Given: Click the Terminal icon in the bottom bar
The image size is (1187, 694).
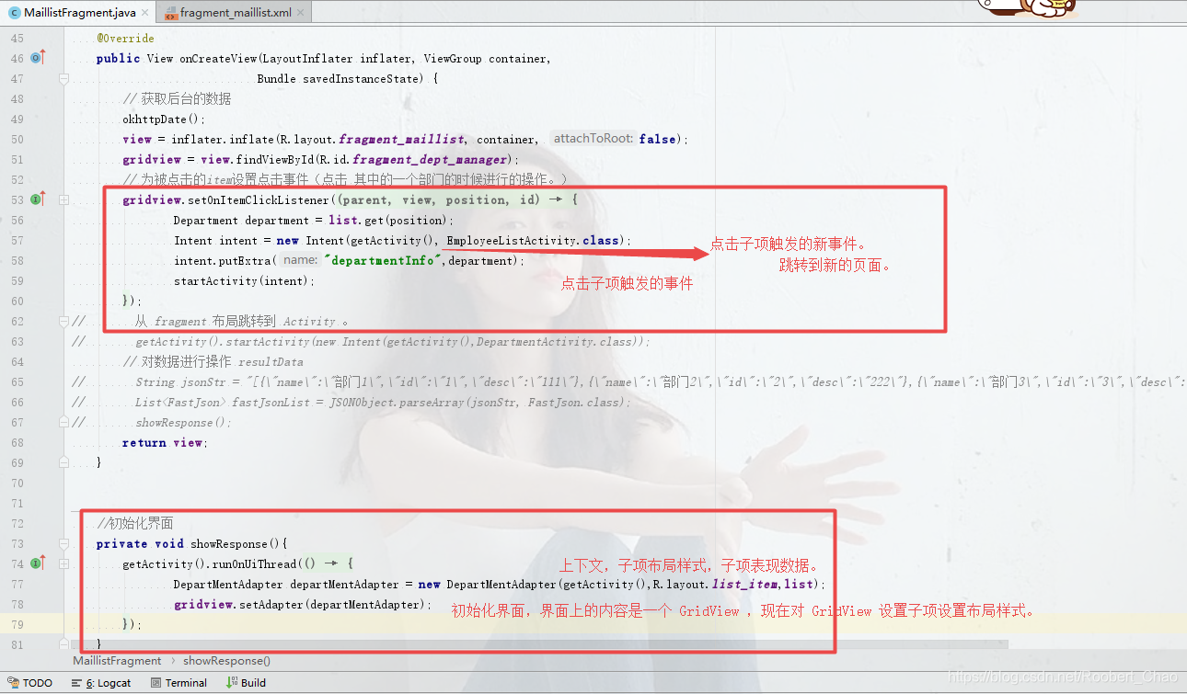Looking at the screenshot, I should point(155,683).
